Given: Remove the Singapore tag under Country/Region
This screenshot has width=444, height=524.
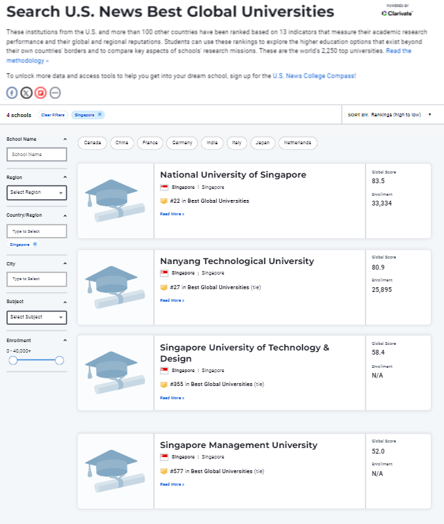Looking at the screenshot, I should click(35, 244).
